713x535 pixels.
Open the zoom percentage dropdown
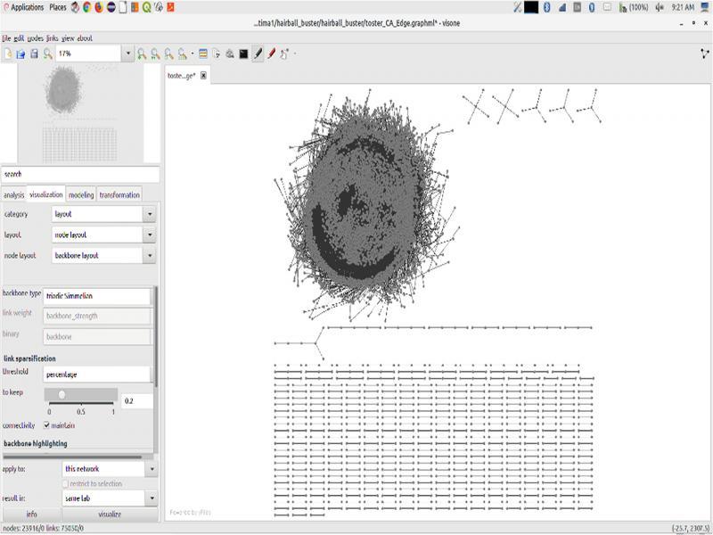click(127, 54)
